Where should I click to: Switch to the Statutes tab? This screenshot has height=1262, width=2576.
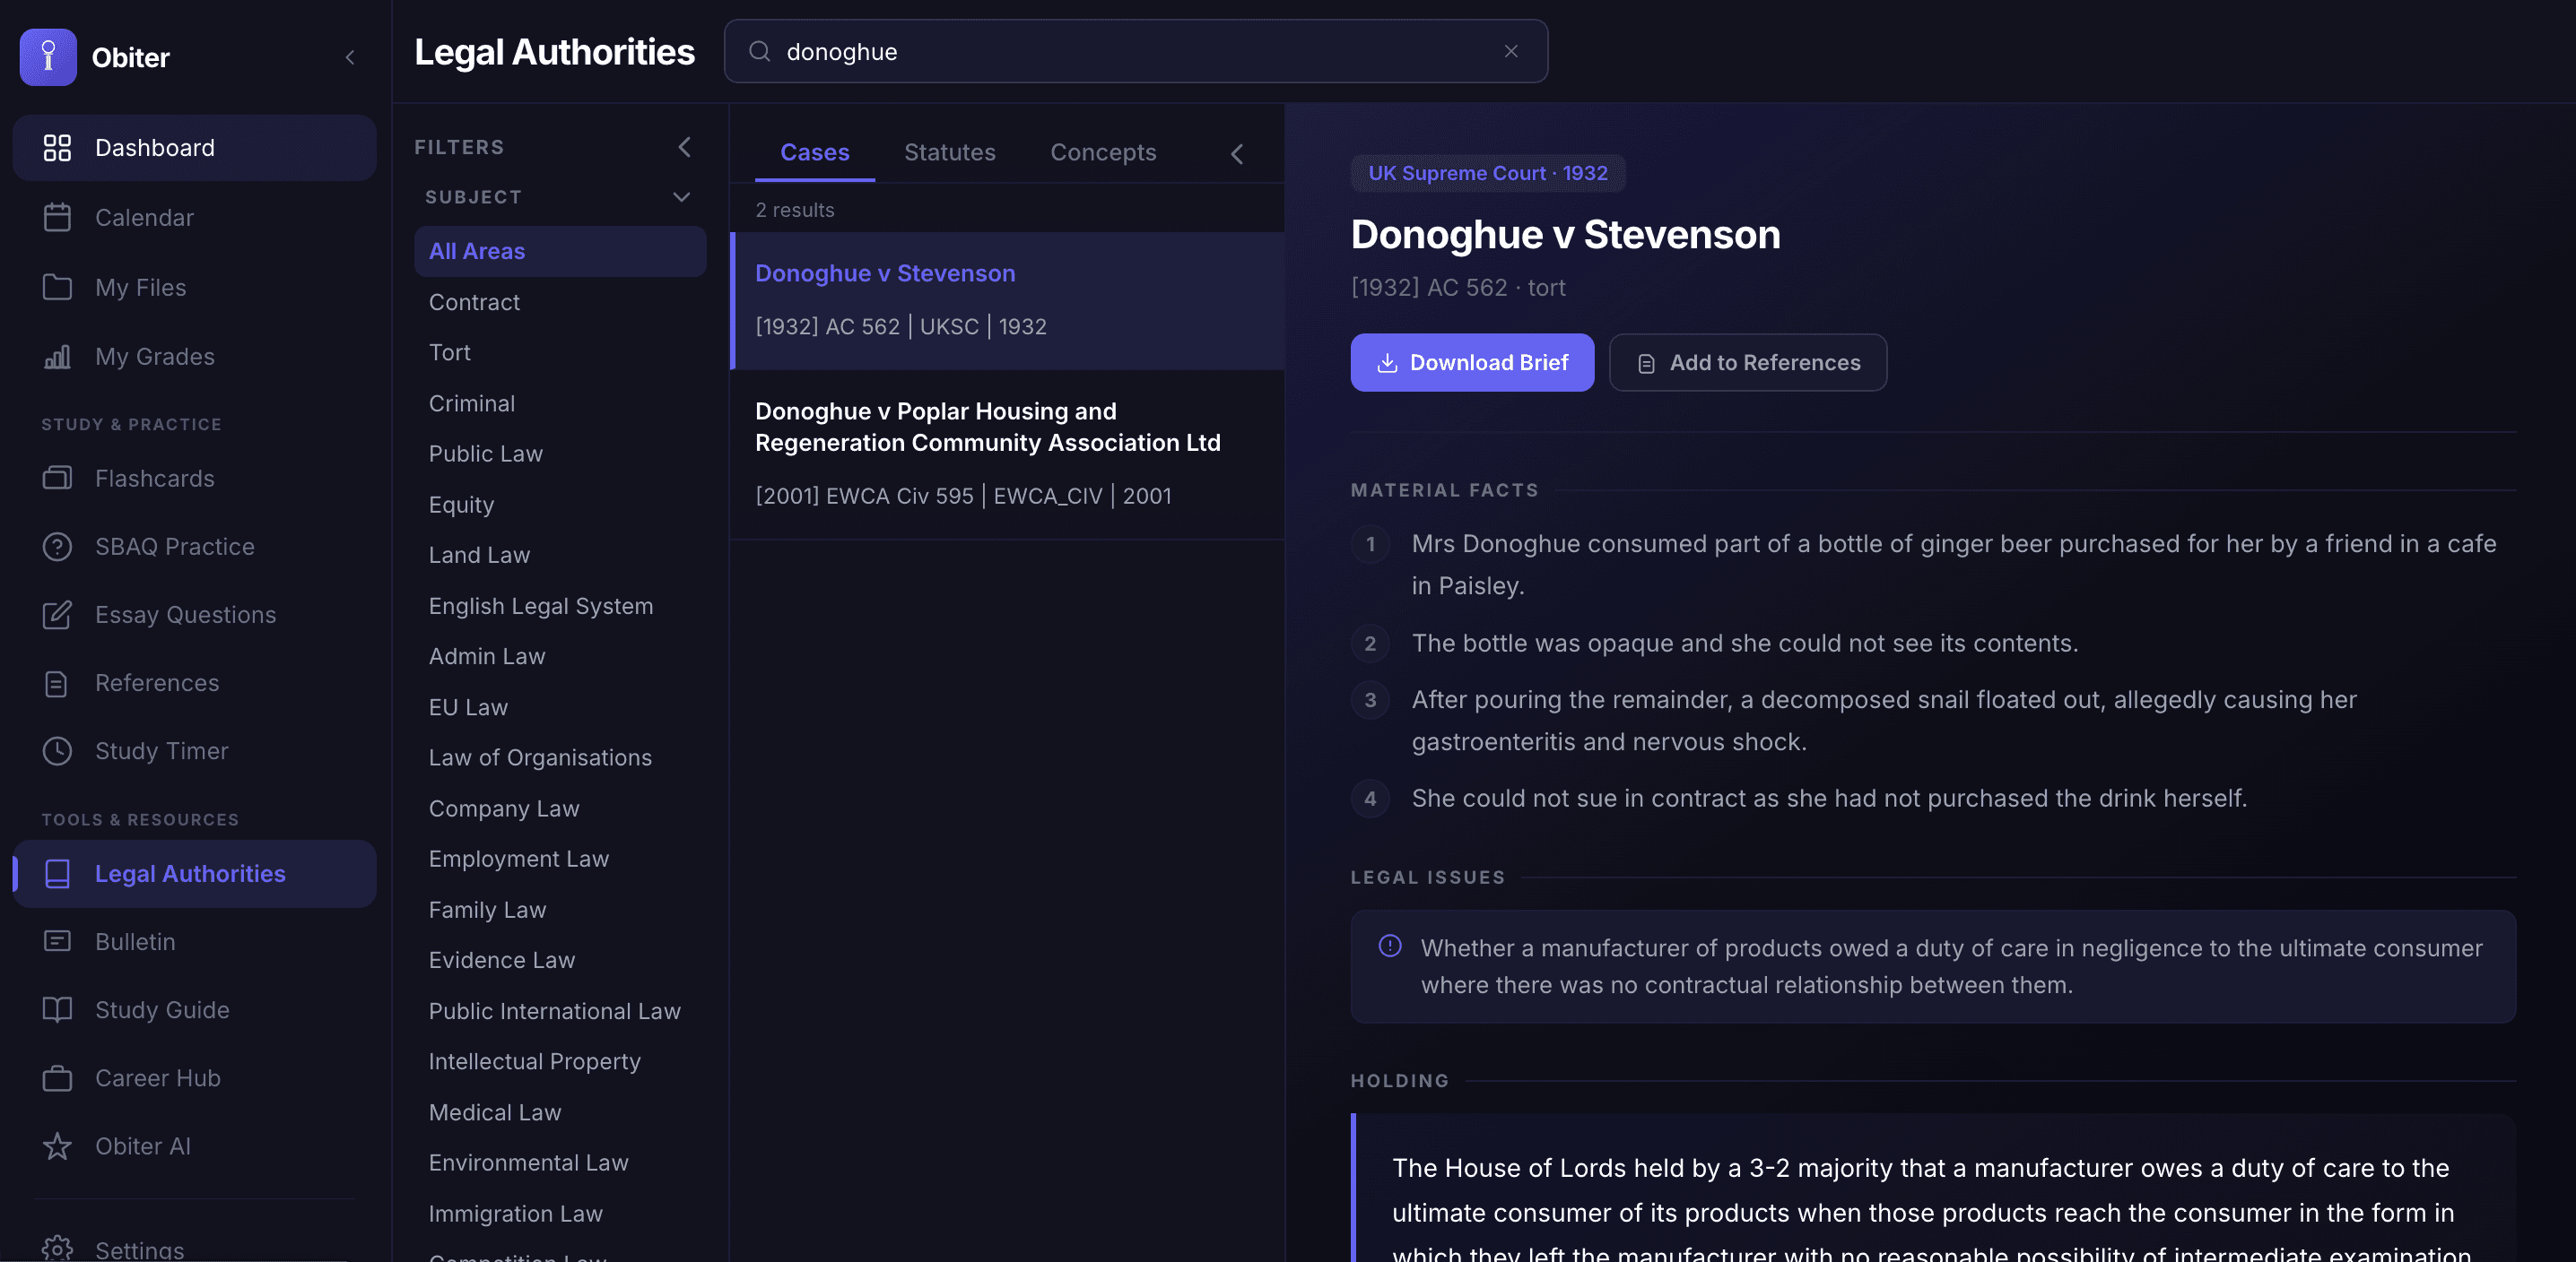click(950, 151)
